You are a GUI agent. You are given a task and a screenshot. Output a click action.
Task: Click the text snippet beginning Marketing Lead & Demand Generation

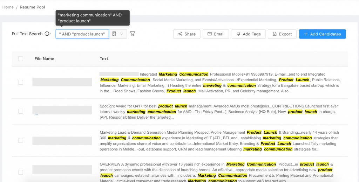(x=219, y=141)
